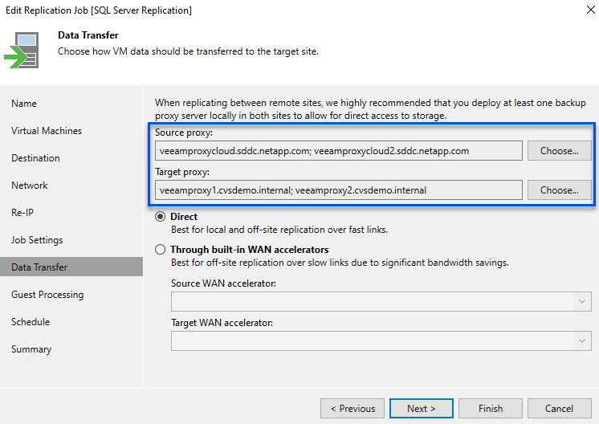Viewport: 599px width, 424px height.
Task: Choose a Target proxy server
Action: coord(559,190)
